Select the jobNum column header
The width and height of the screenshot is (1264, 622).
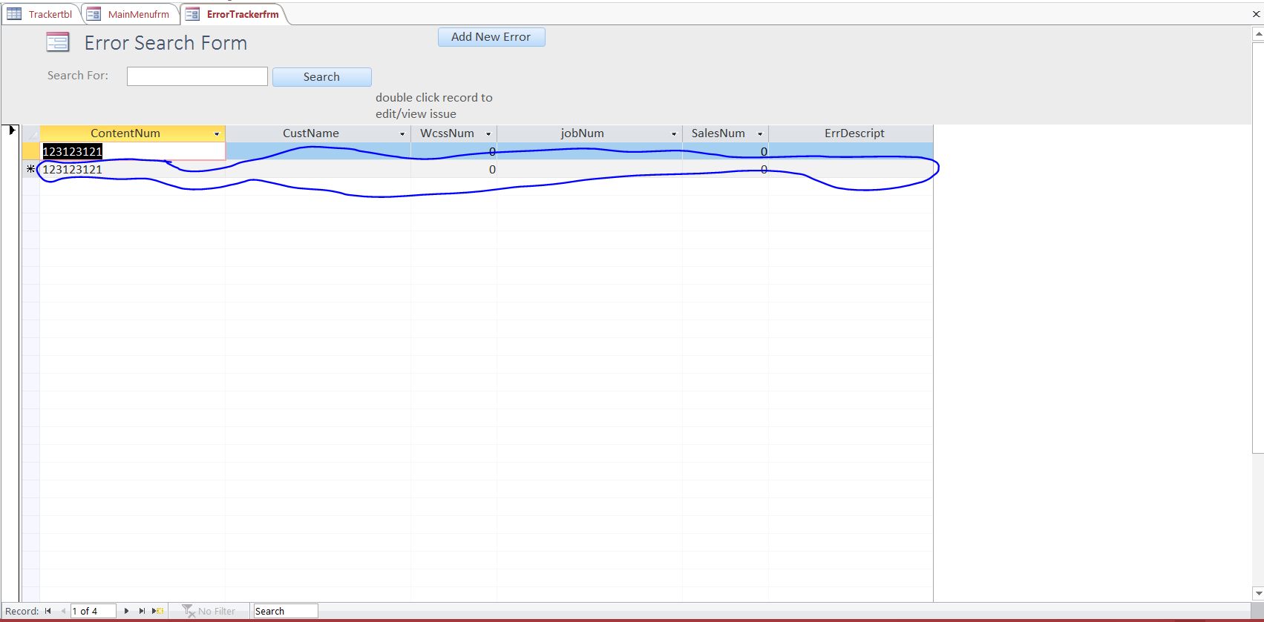point(583,133)
